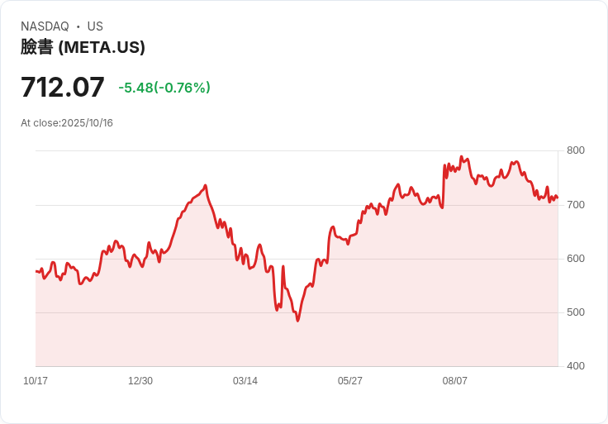Click the 10/17 date on x-axis

pos(36,381)
